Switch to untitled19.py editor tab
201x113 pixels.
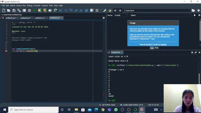pos(11,18)
